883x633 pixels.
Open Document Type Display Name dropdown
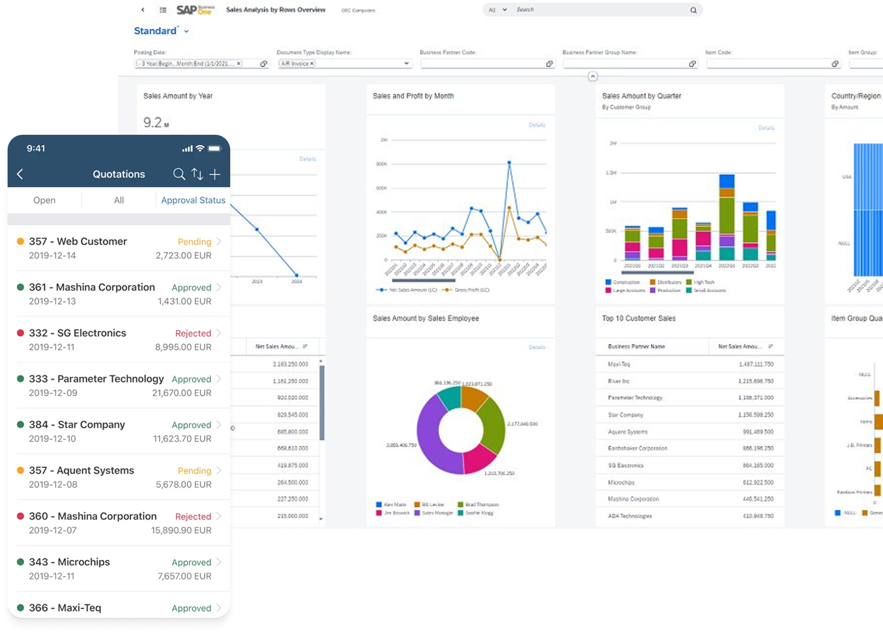[x=406, y=64]
